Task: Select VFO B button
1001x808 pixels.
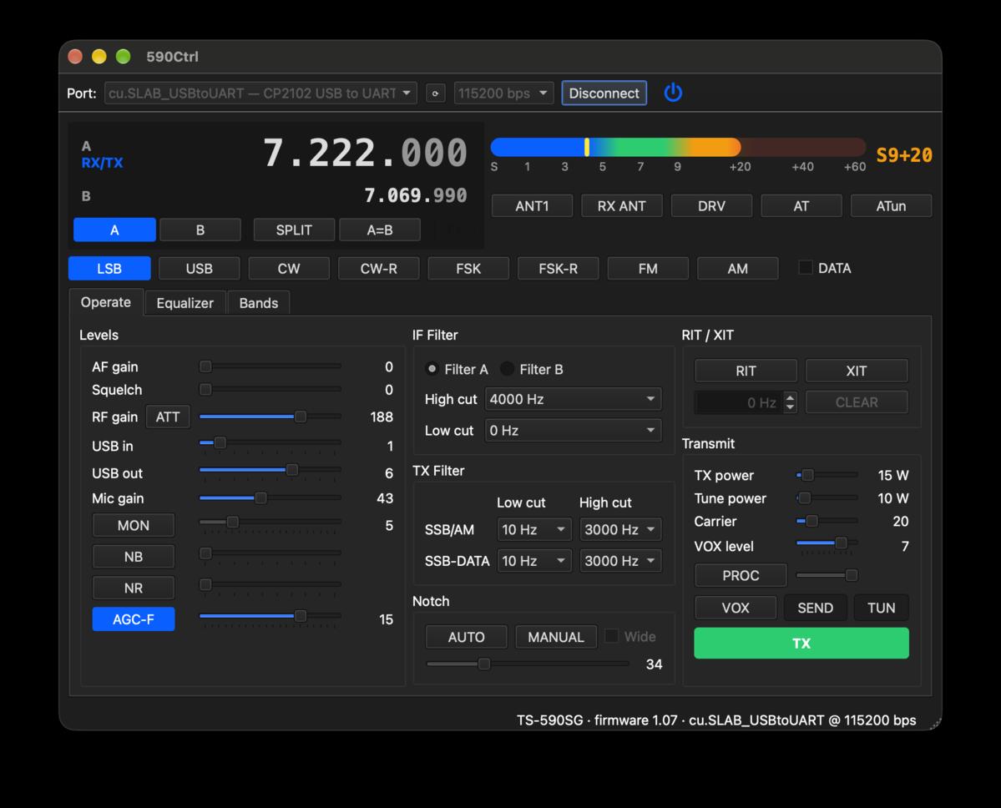Action: 200,230
